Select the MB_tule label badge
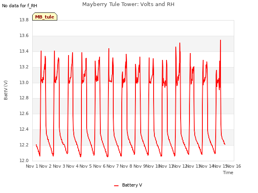 click(45, 16)
